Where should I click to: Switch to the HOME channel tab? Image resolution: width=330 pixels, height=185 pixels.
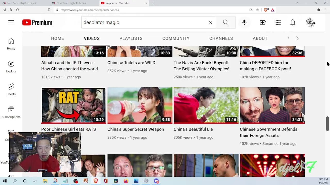coord(57,38)
